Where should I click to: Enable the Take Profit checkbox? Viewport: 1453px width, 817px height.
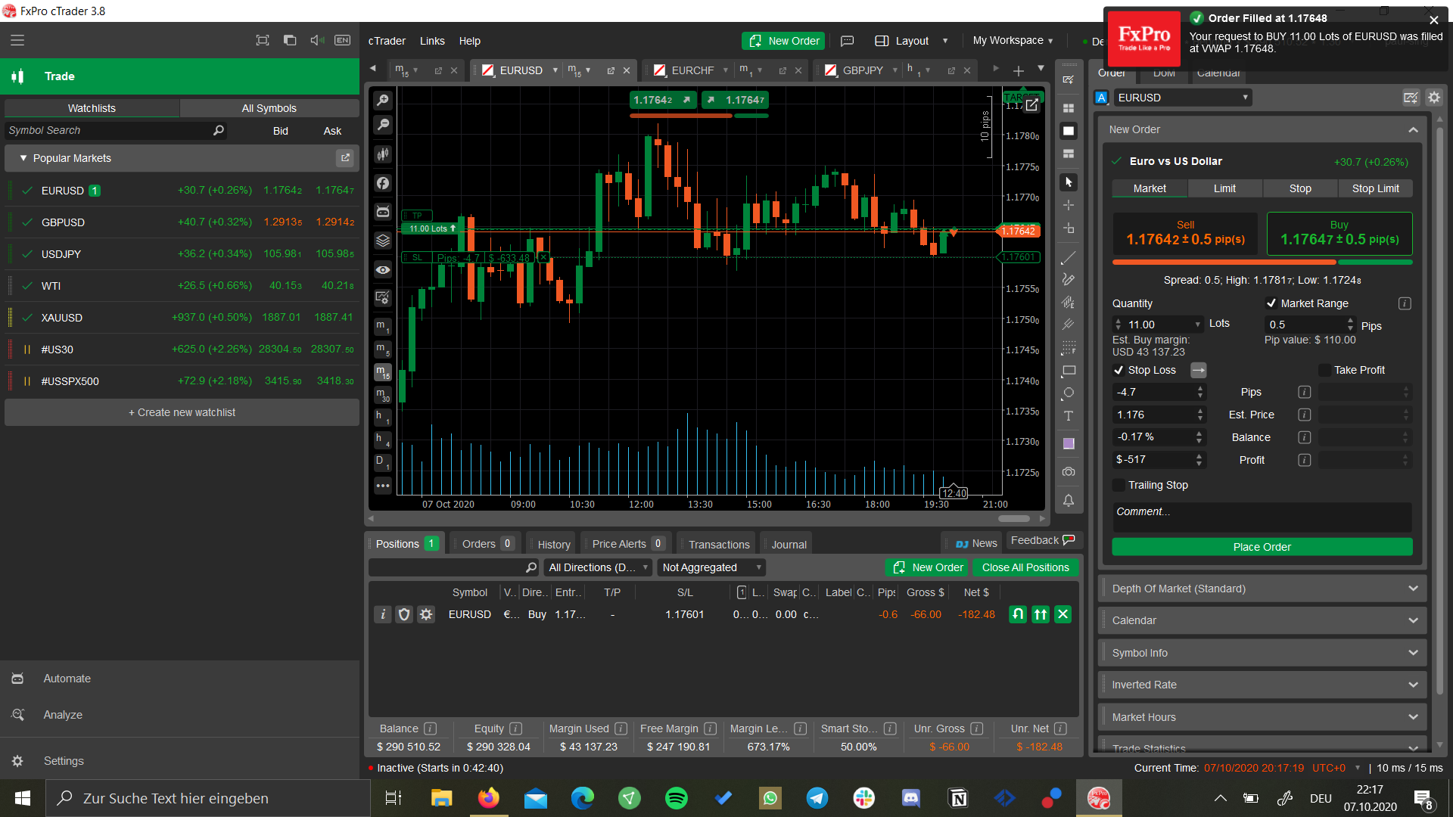[x=1324, y=370]
